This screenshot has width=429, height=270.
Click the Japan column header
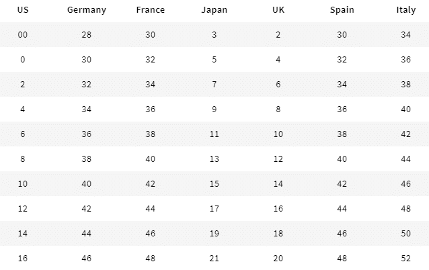click(x=214, y=10)
